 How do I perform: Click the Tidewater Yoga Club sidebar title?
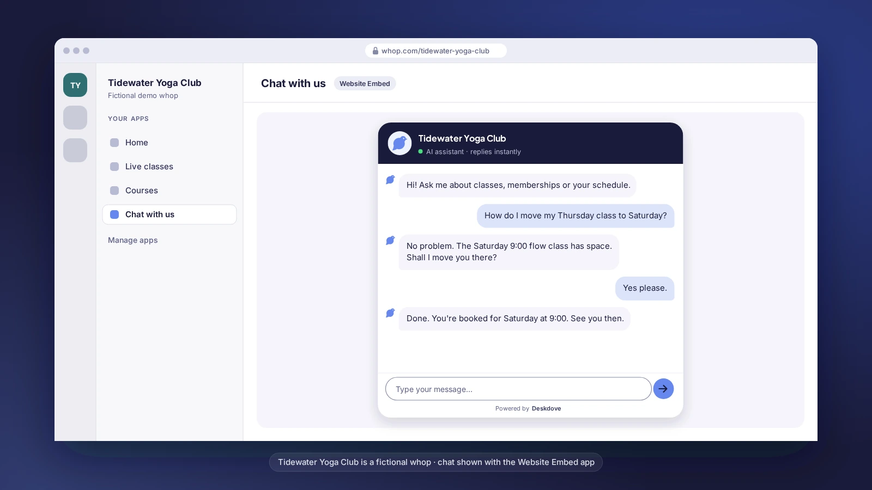pyautogui.click(x=154, y=83)
